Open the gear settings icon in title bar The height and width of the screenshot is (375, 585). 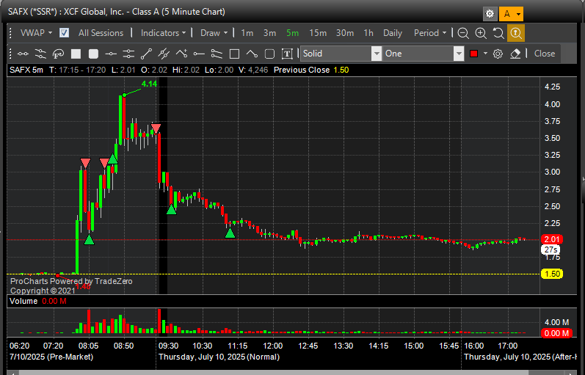tap(490, 14)
